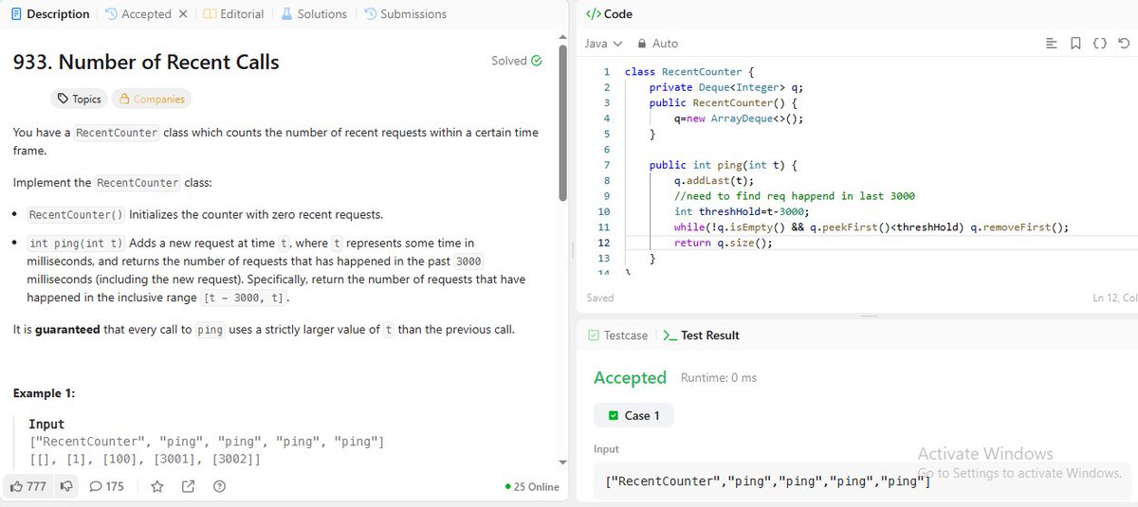Click the Saved status text
The width and height of the screenshot is (1138, 507).
pyautogui.click(x=600, y=298)
